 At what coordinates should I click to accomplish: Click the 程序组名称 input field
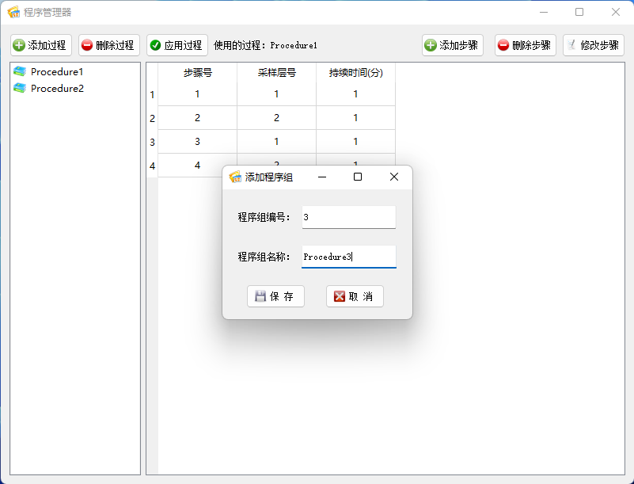(x=348, y=257)
